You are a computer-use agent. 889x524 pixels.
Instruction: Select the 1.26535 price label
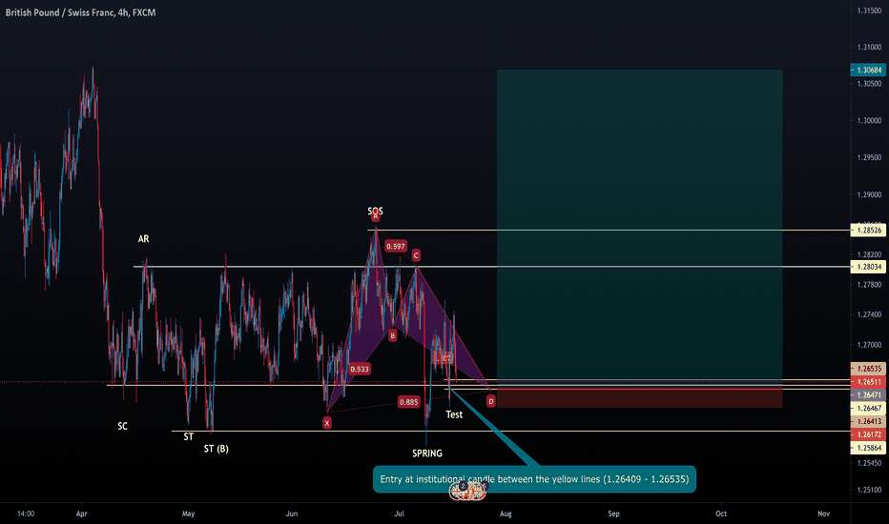click(x=869, y=369)
